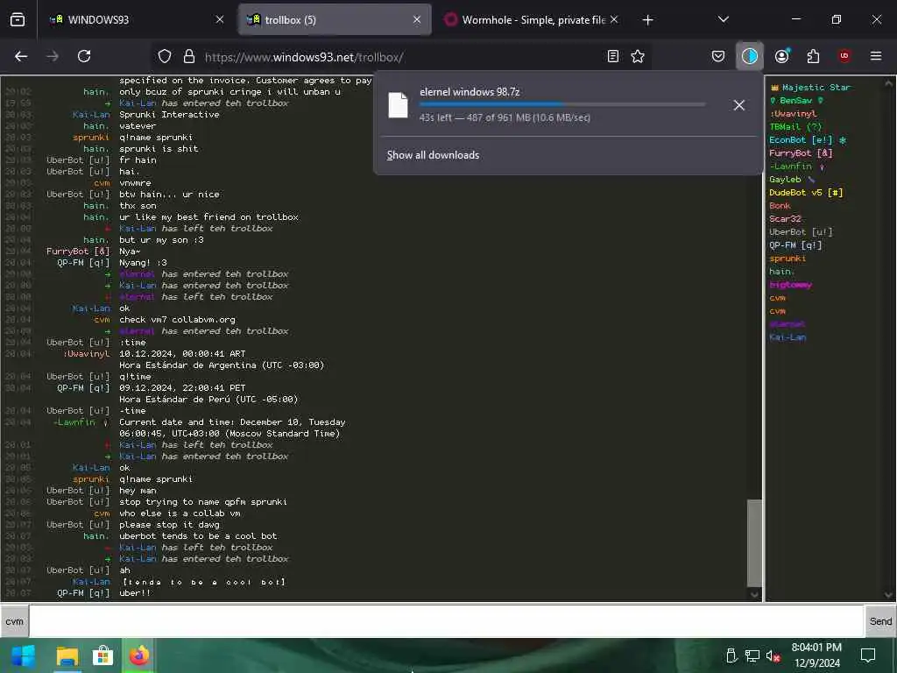
Task: Select UberBot [u!] in user list
Action: (x=801, y=232)
